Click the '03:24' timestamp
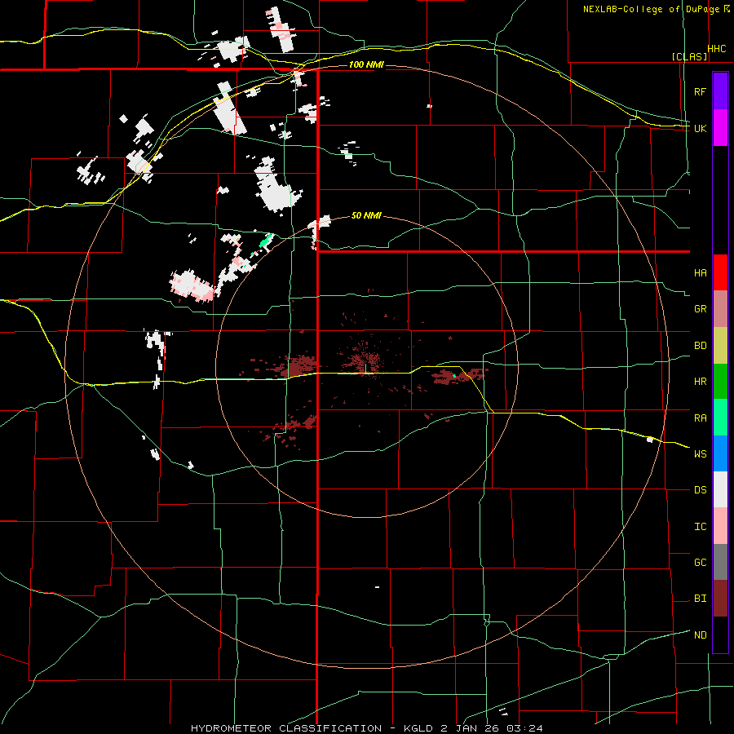This screenshot has height=734, width=734. pyautogui.click(x=526, y=728)
